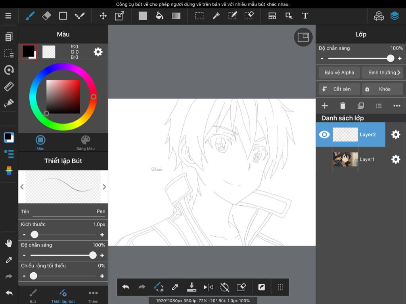Image resolution: width=406 pixels, height=304 pixels.
Task: Open the materials cubes panel
Action: tap(379, 16)
